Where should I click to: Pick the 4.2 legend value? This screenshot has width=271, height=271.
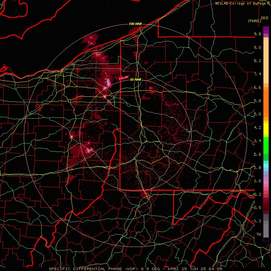click(257, 128)
